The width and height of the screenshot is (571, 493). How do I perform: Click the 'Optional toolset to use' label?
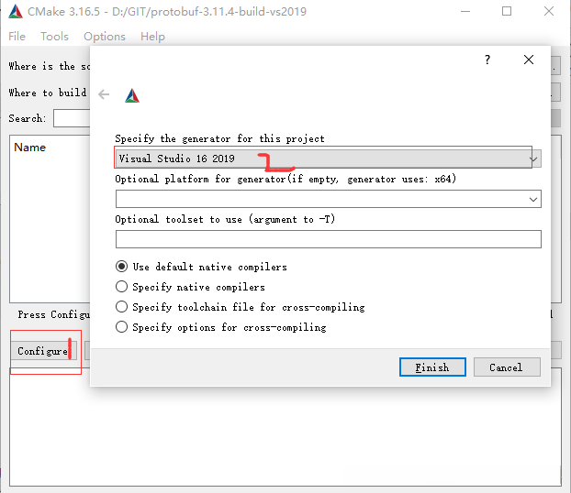225,219
